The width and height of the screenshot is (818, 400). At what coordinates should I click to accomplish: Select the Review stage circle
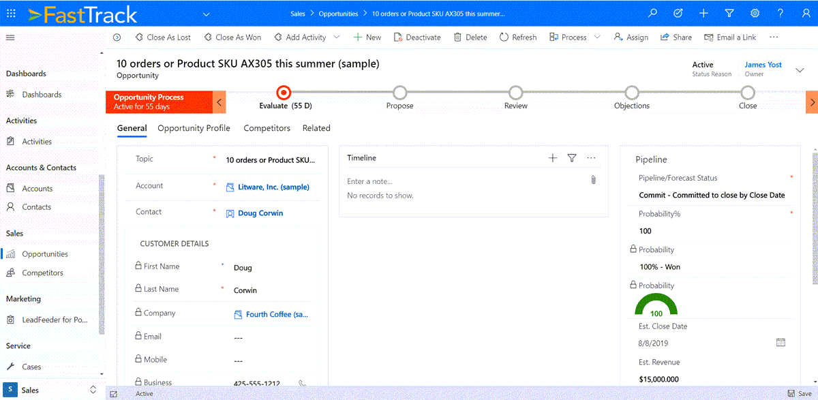(516, 93)
